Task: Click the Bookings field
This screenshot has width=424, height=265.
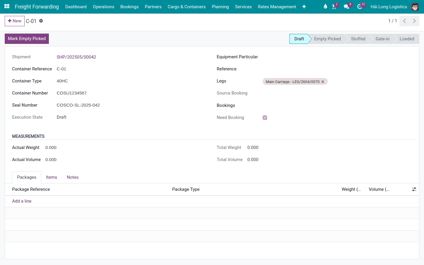Action: 337,105
